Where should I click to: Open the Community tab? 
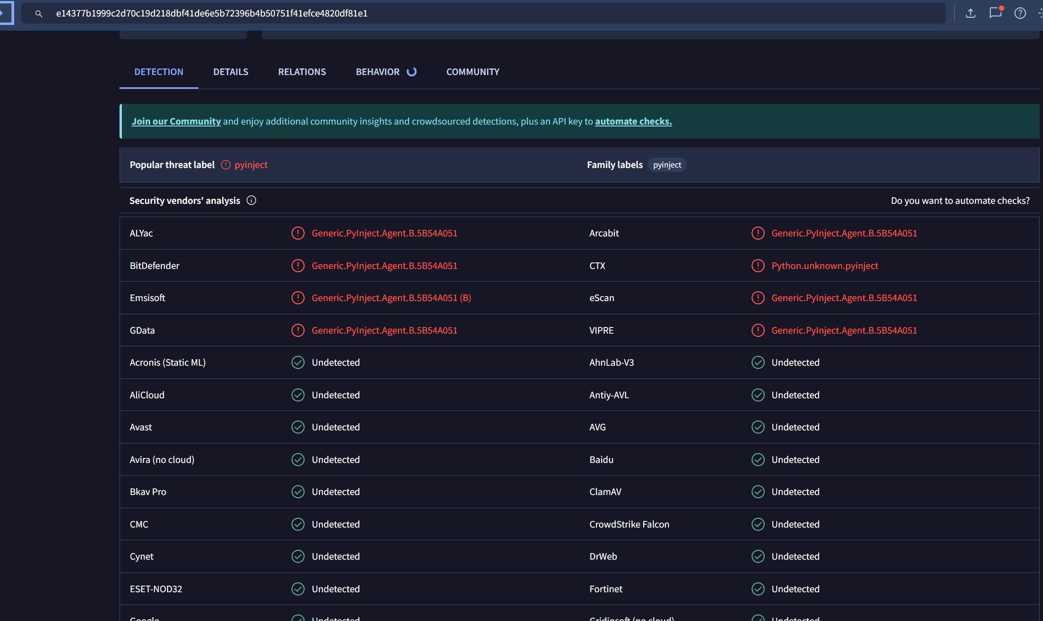(x=472, y=72)
